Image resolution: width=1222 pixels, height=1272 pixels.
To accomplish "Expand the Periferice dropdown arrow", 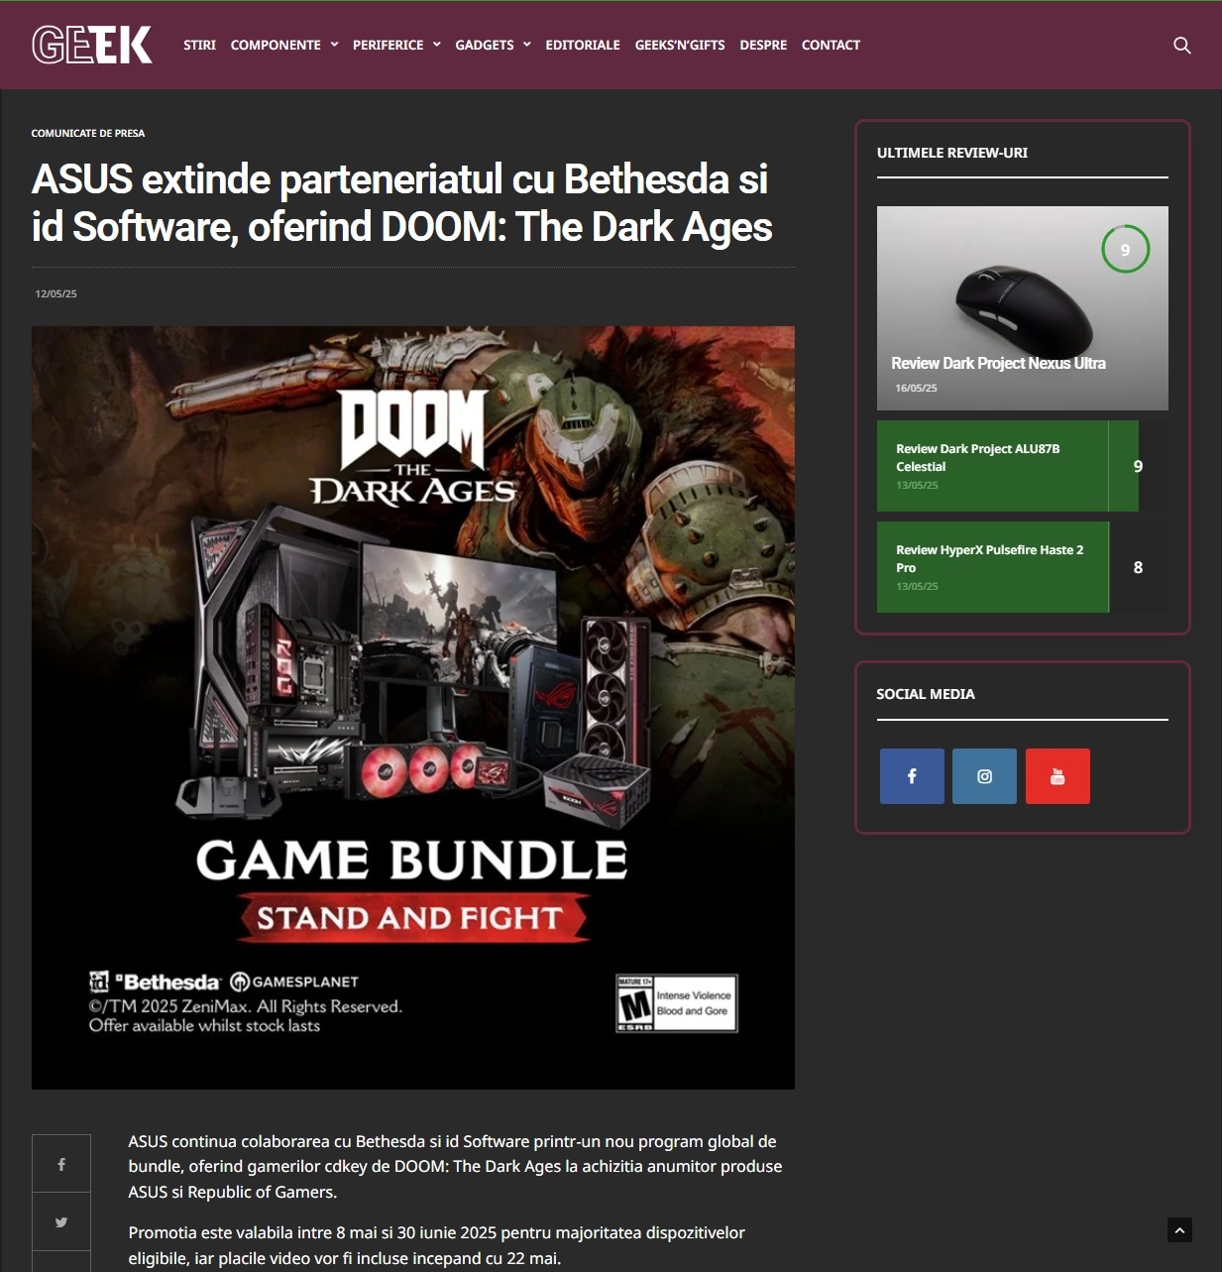I will (x=436, y=45).
